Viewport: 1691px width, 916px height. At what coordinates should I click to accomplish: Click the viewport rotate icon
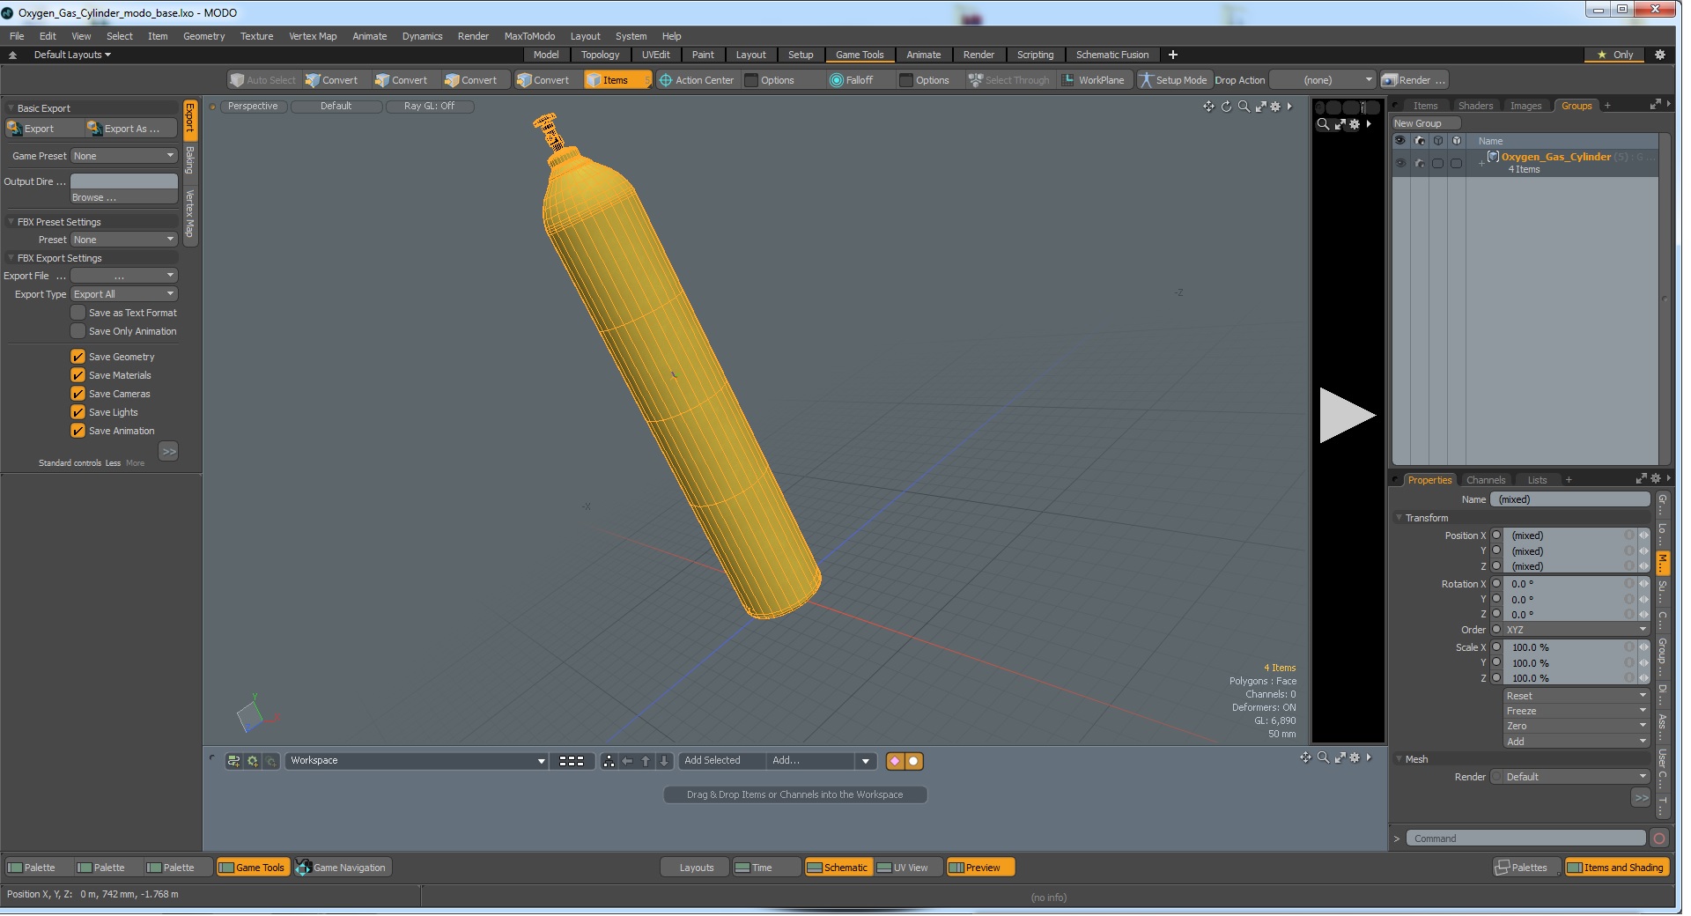[1226, 107]
